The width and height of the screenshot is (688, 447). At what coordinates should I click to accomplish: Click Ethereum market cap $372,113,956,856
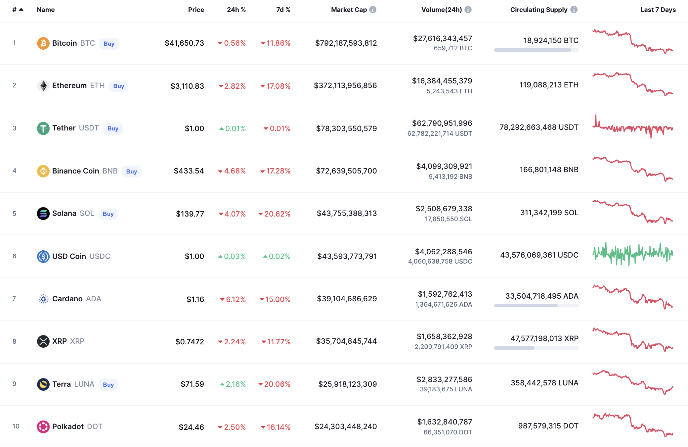pos(345,85)
